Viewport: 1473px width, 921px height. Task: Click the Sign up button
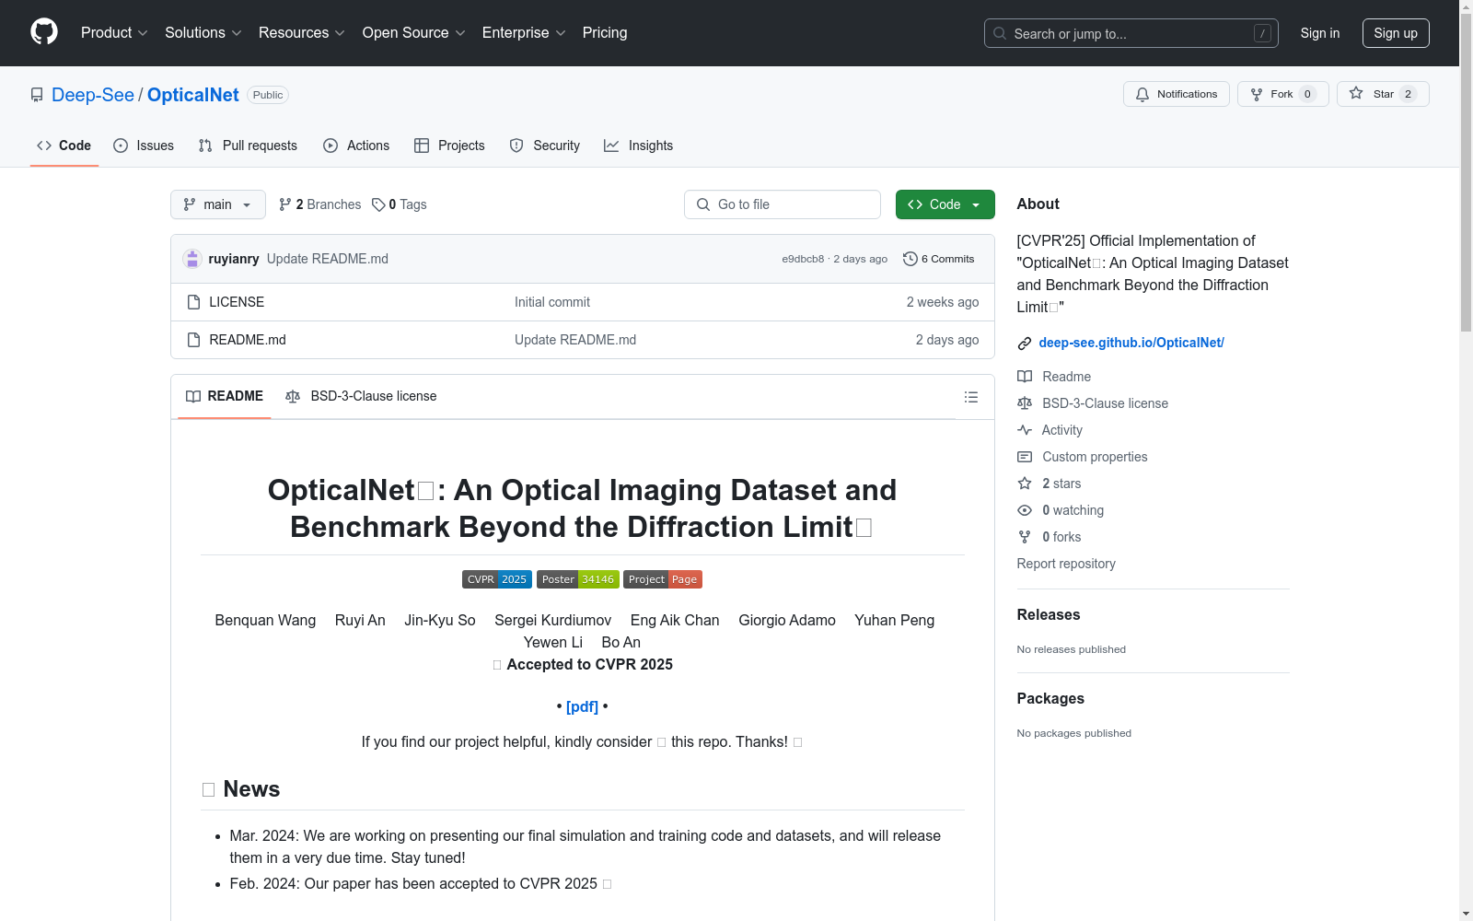pos(1396,33)
